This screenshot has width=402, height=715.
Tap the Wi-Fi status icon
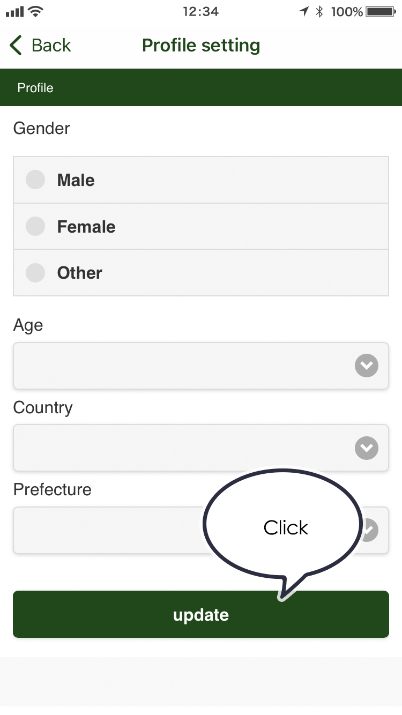coord(36,11)
